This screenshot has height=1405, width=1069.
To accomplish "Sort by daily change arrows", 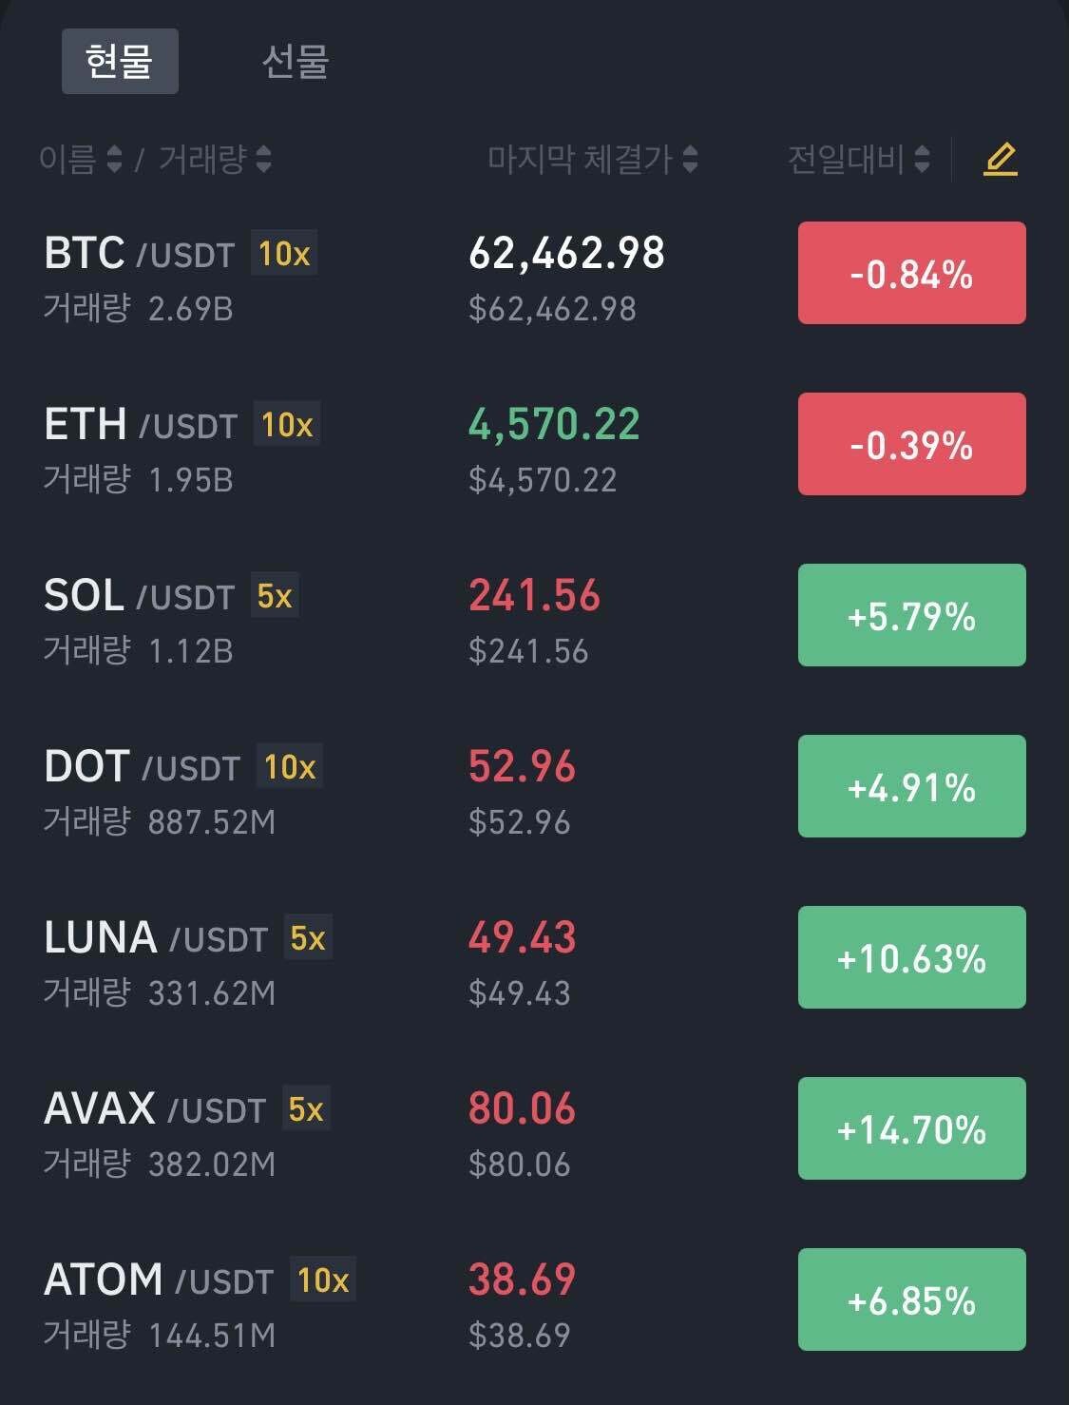I will (x=922, y=159).
